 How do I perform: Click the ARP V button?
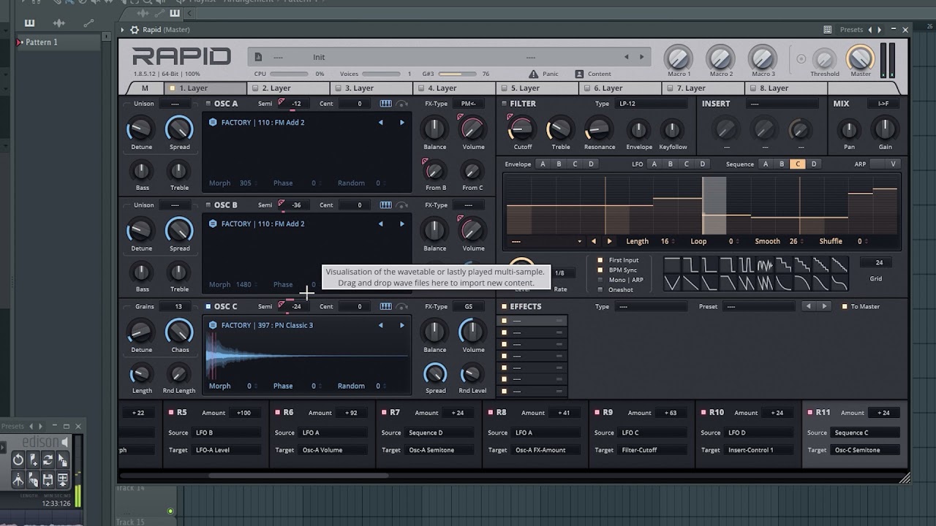pyautogui.click(x=893, y=164)
